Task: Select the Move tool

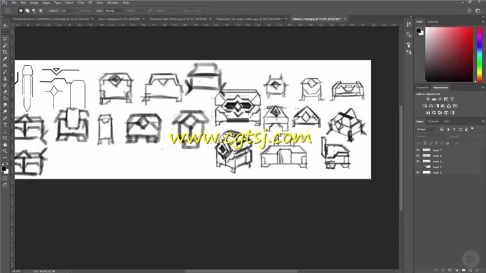Action: tap(5, 25)
